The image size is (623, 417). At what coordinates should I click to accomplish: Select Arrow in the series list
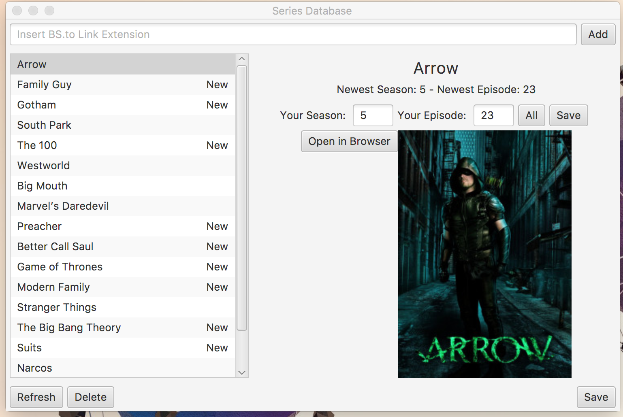point(123,64)
